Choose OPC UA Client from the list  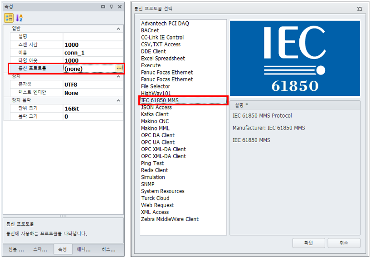pyautogui.click(x=157, y=142)
